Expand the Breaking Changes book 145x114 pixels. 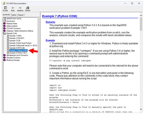(13, 60)
